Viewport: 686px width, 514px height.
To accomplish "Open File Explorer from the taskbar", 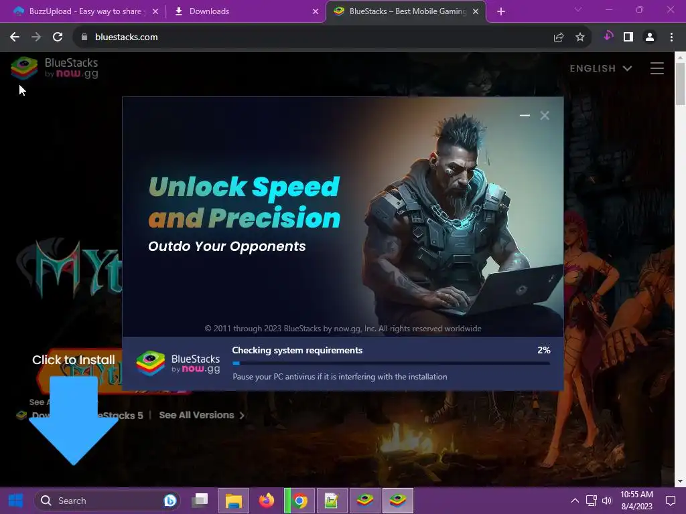I will 234,501.
